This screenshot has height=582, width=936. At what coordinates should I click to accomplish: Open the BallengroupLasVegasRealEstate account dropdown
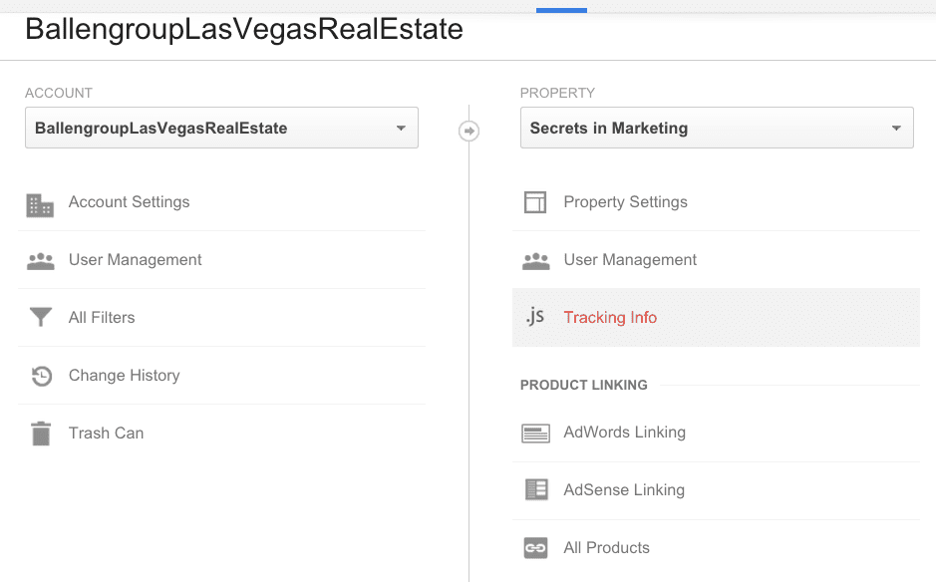coord(221,128)
